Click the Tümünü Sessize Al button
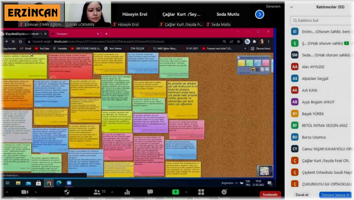 [x=335, y=195]
